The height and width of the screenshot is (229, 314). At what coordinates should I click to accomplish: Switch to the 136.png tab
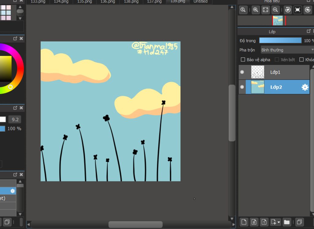108,2
